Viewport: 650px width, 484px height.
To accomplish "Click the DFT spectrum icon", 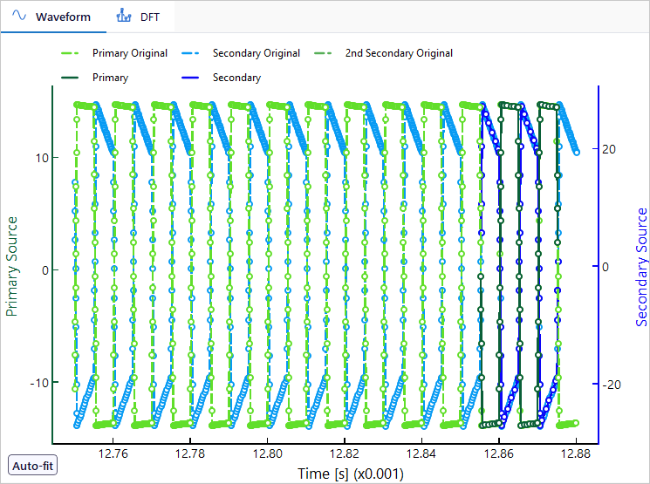I will pyautogui.click(x=124, y=17).
